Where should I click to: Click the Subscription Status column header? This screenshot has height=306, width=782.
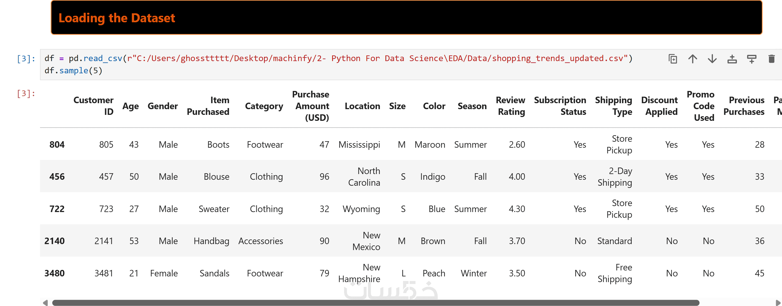point(560,106)
